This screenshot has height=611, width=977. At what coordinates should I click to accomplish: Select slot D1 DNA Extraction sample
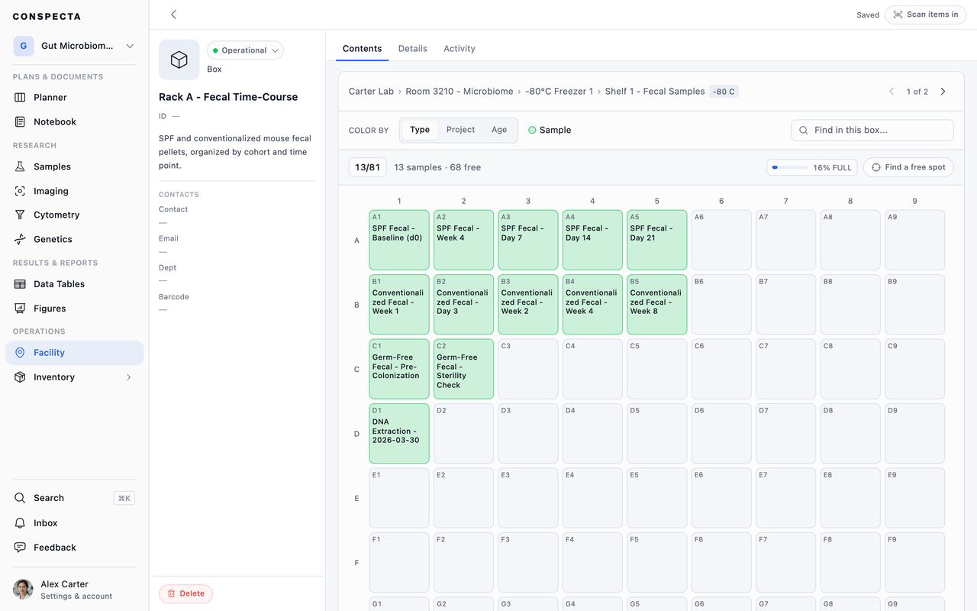pyautogui.click(x=399, y=433)
